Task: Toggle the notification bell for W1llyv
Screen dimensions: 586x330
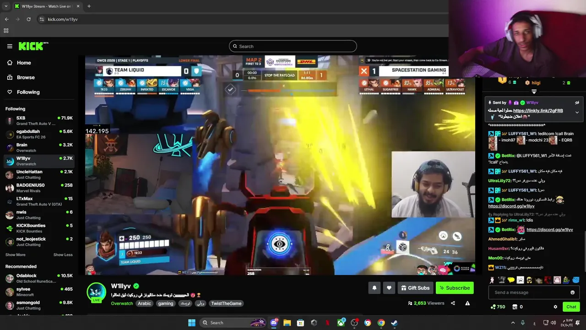Action: (374, 288)
